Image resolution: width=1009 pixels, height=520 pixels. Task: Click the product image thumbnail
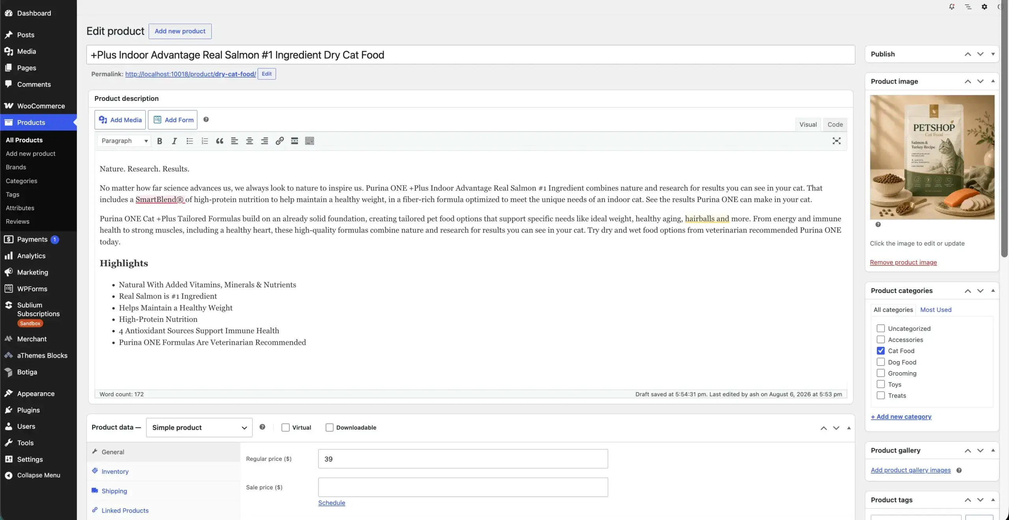point(932,157)
